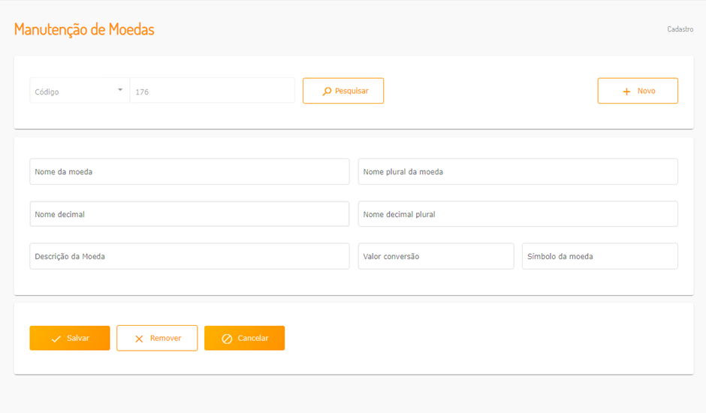Click into Nome decimal plural field

517,214
